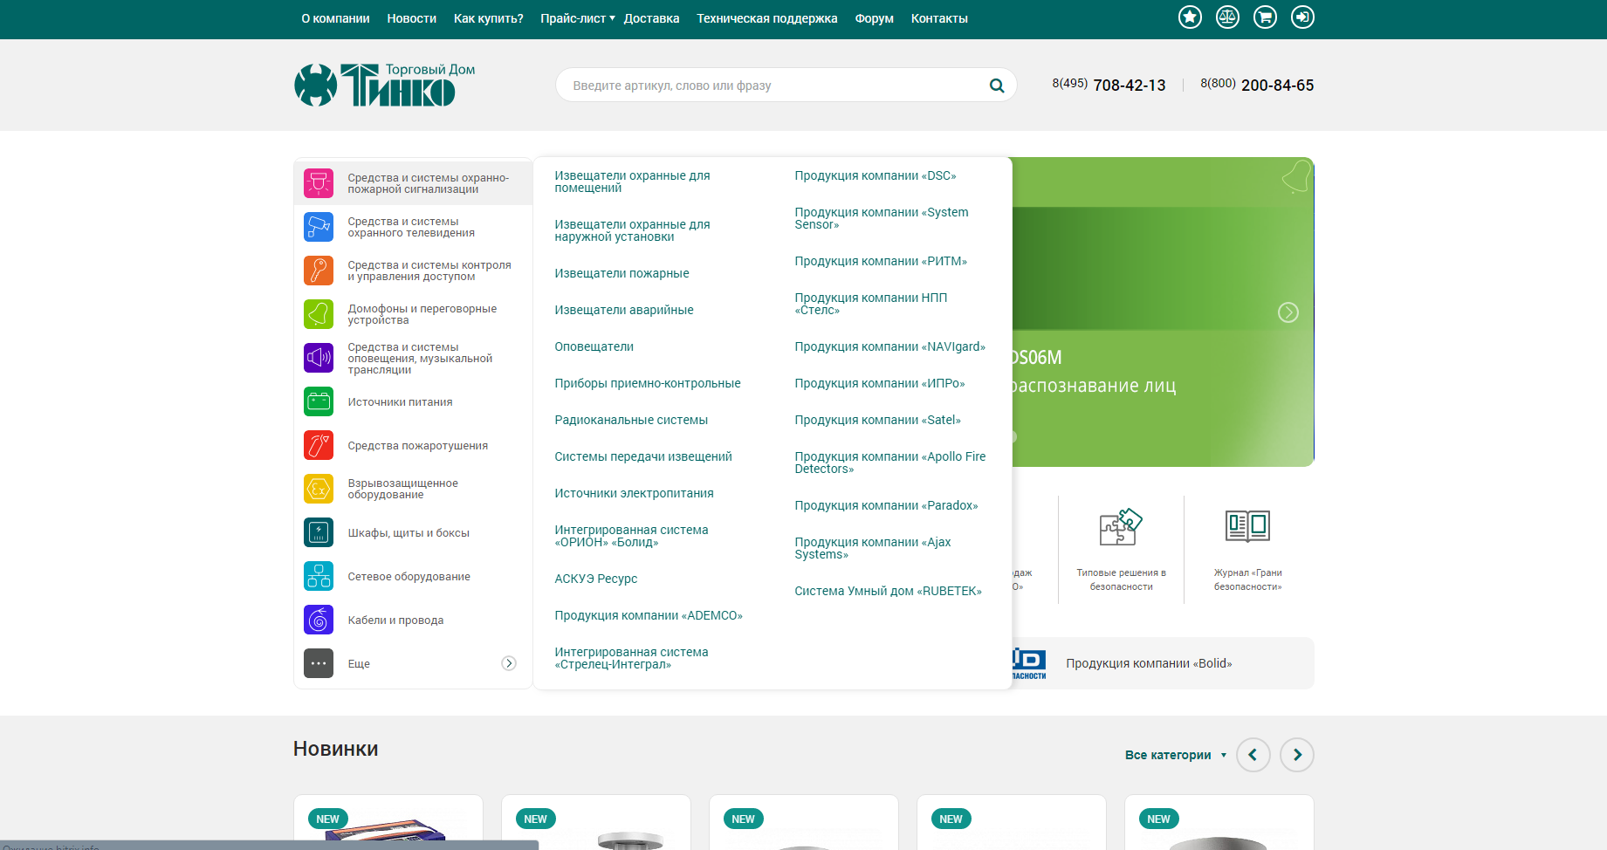Open Продукция компании «ADEMCO» link
This screenshot has height=850, width=1607.
pyautogui.click(x=649, y=615)
